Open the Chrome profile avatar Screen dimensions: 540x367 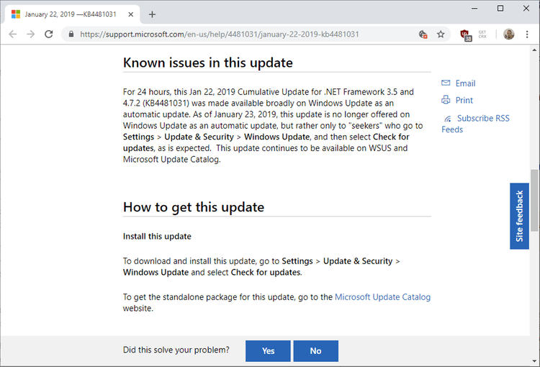pos(508,34)
